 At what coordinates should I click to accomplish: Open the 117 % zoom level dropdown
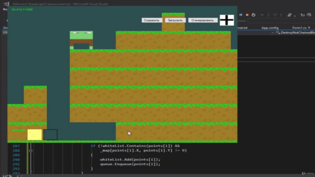(17, 176)
